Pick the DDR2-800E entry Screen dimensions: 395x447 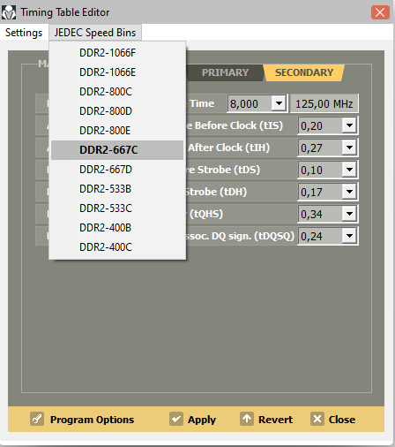click(x=117, y=131)
